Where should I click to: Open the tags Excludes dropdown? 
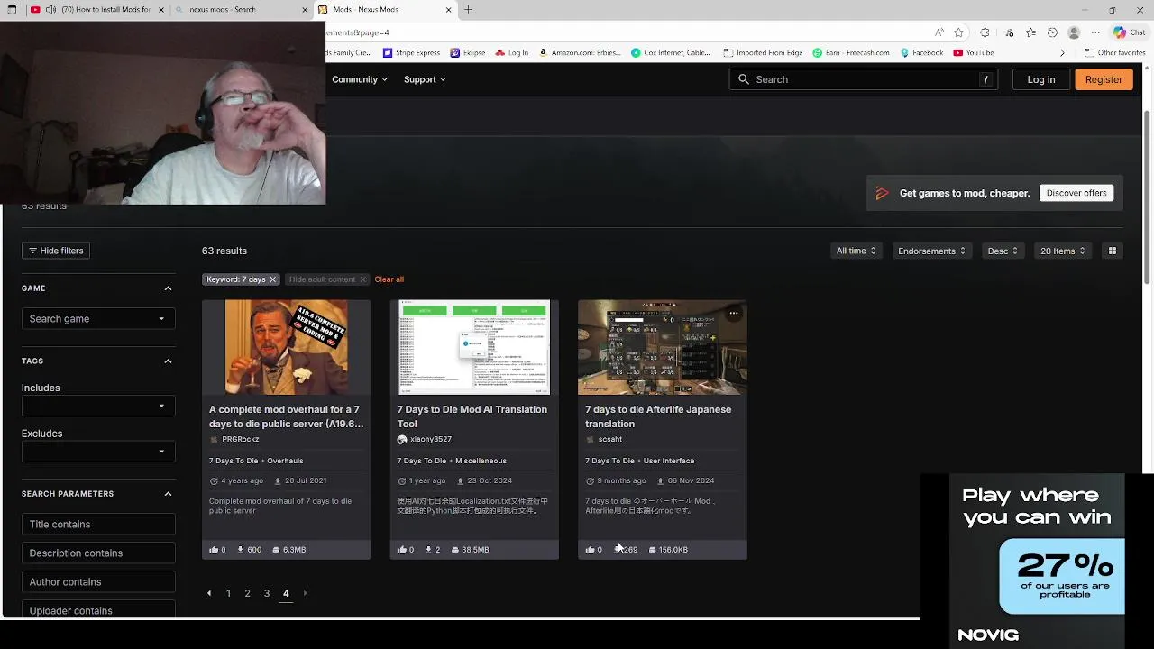(98, 452)
